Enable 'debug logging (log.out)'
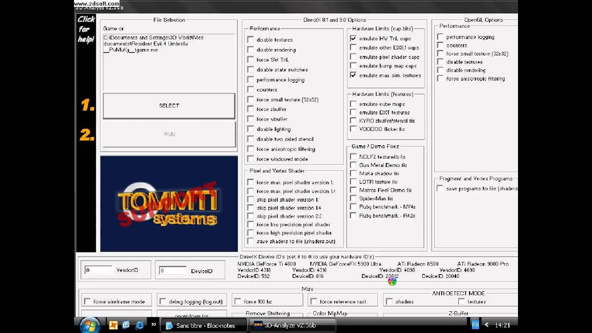The width and height of the screenshot is (592, 333). click(x=162, y=302)
